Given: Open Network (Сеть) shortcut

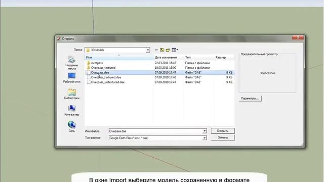Looking at the screenshot, I should 72,127.
